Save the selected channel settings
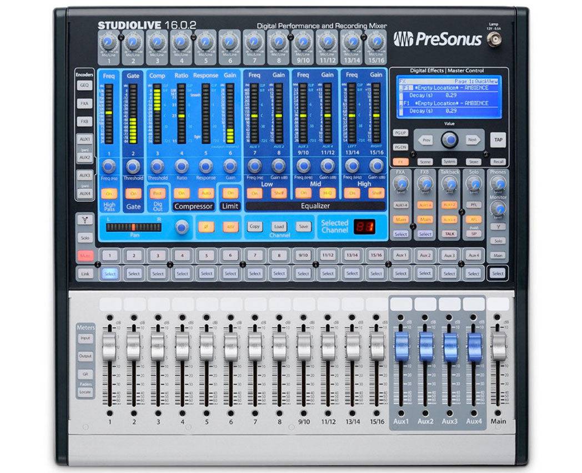This screenshot has width=582, height=473. pos(302,227)
